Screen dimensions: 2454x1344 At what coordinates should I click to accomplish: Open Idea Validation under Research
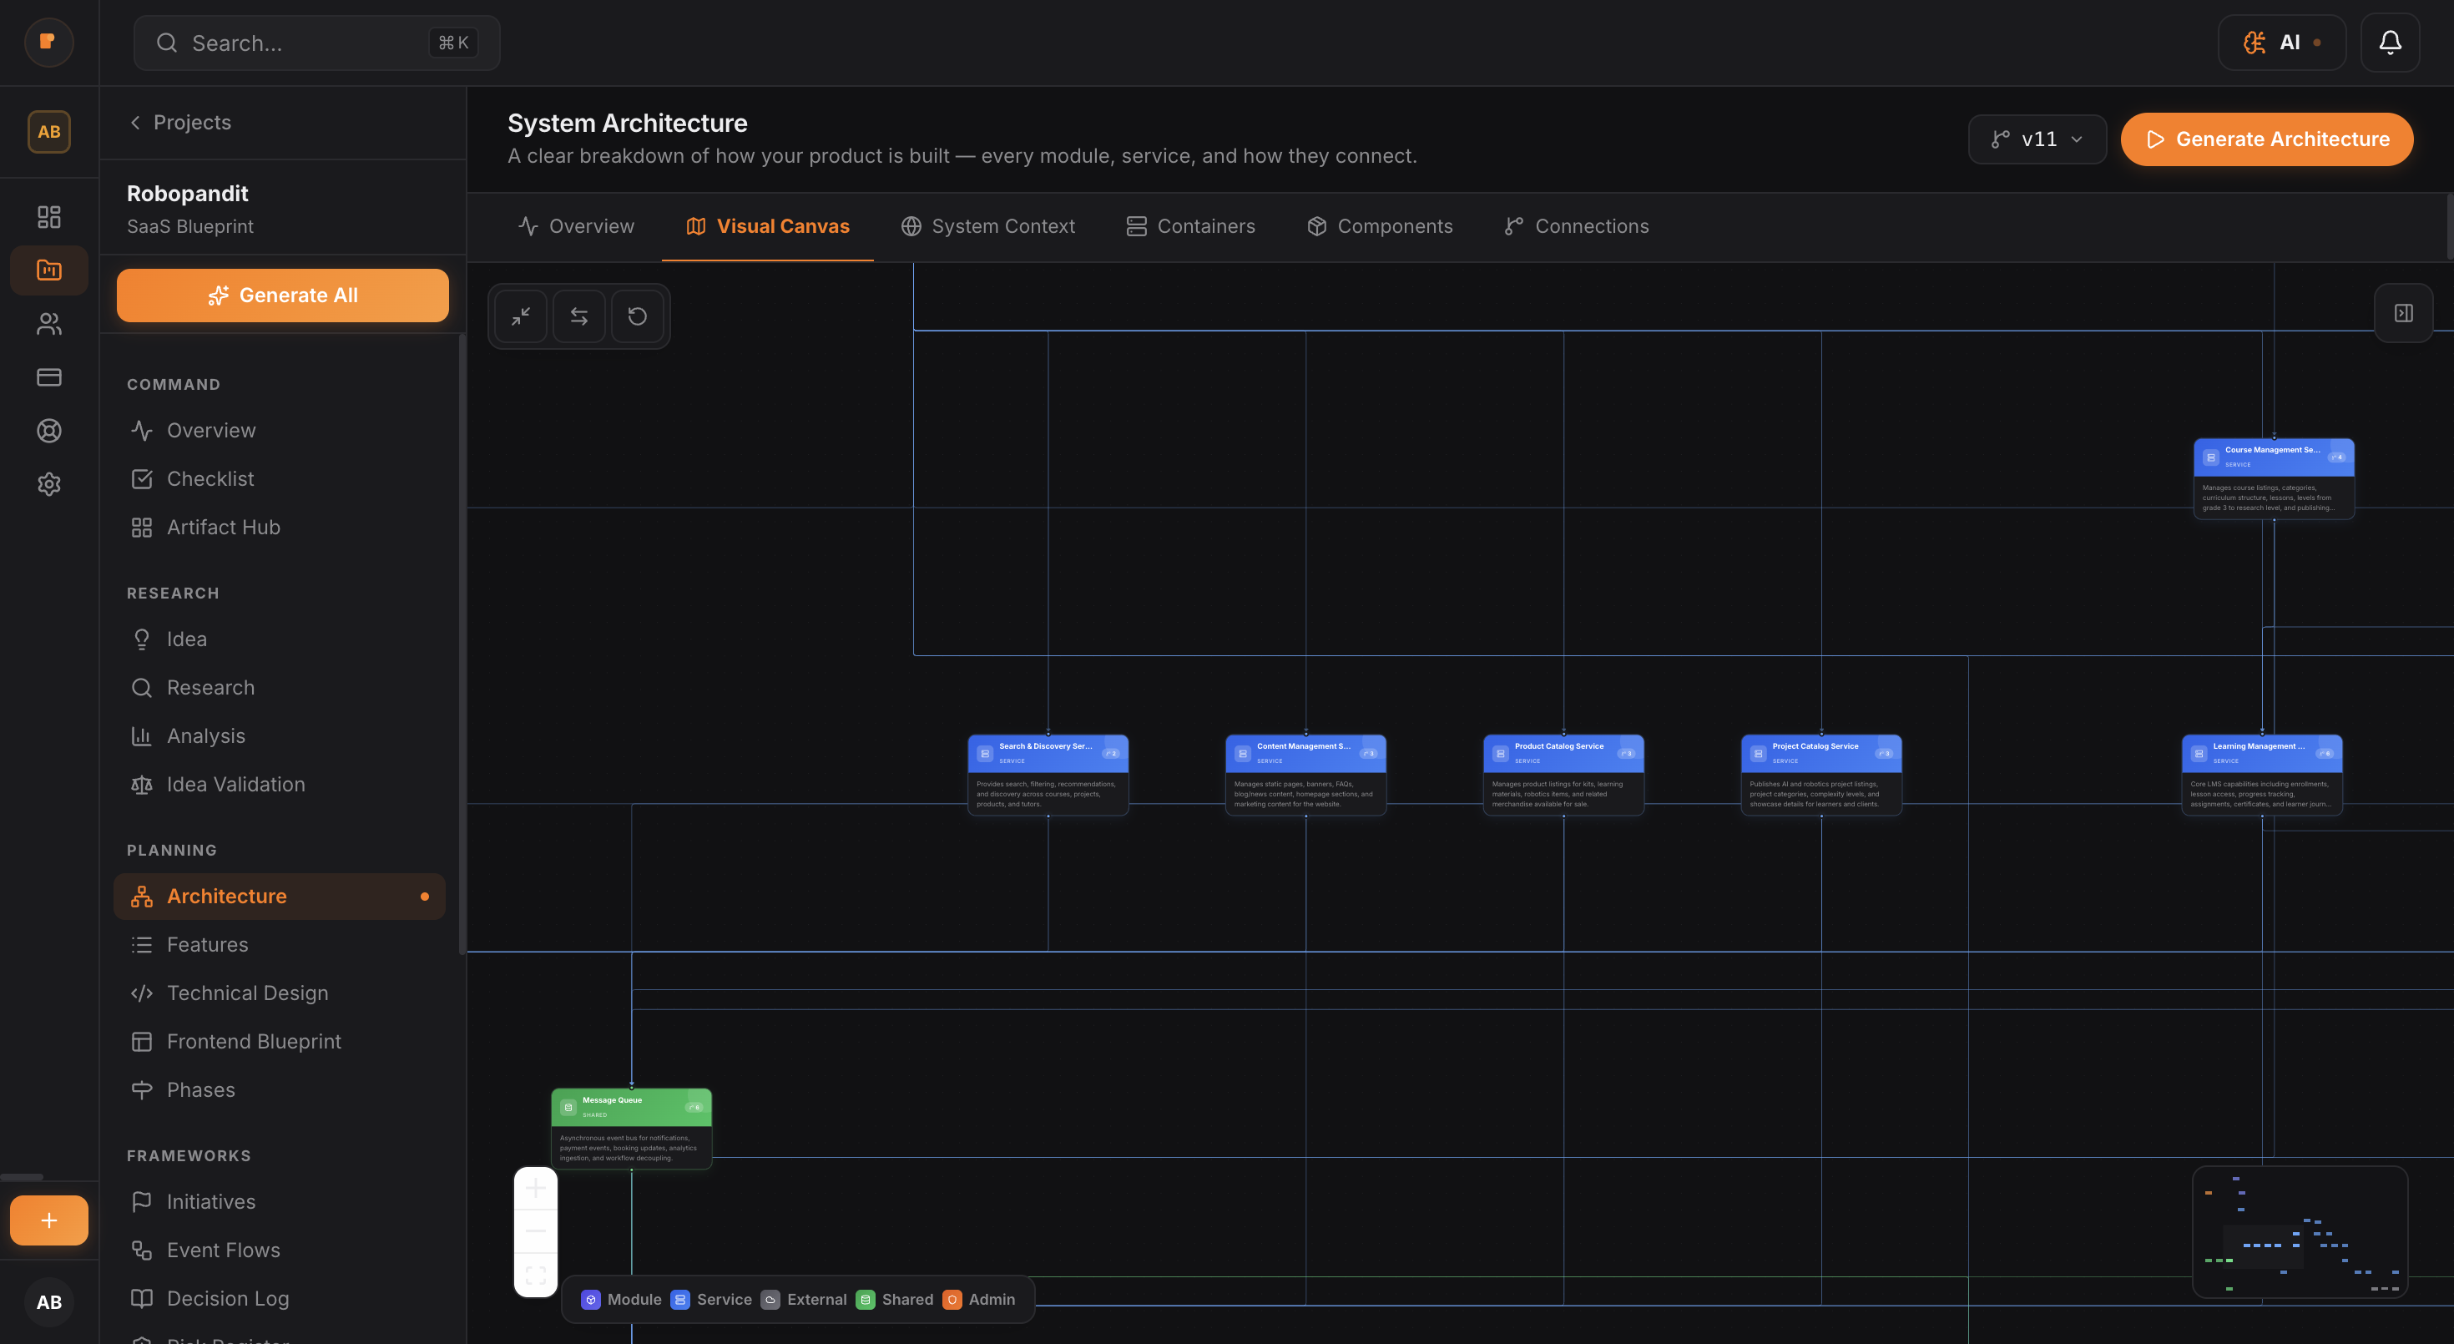pyautogui.click(x=235, y=784)
